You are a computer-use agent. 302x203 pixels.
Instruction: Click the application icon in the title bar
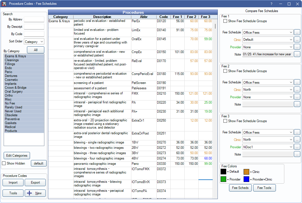click(x=4, y=4)
